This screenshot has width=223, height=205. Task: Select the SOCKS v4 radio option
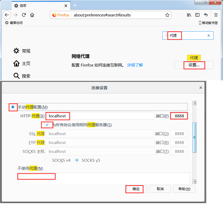47,160
